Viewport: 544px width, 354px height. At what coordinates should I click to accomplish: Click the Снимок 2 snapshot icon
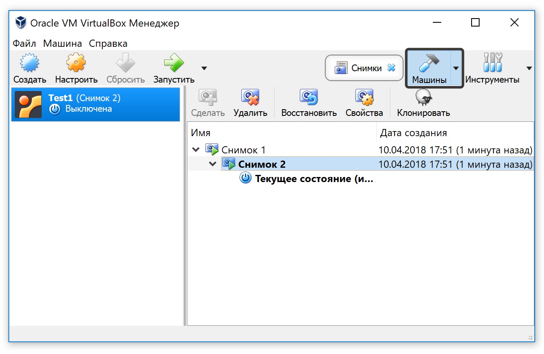coord(229,164)
